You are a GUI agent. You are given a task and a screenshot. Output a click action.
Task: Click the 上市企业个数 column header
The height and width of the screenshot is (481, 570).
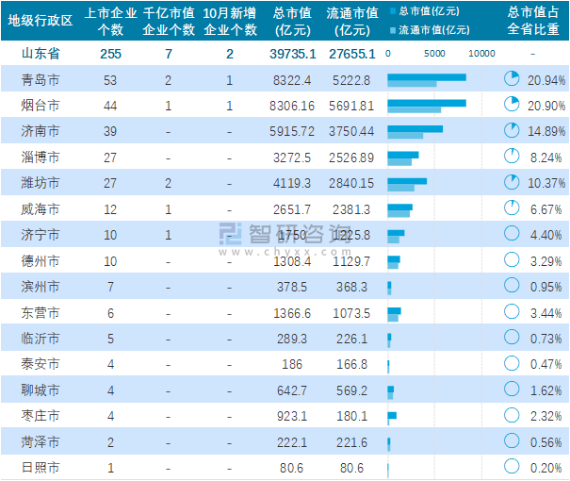pos(110,21)
